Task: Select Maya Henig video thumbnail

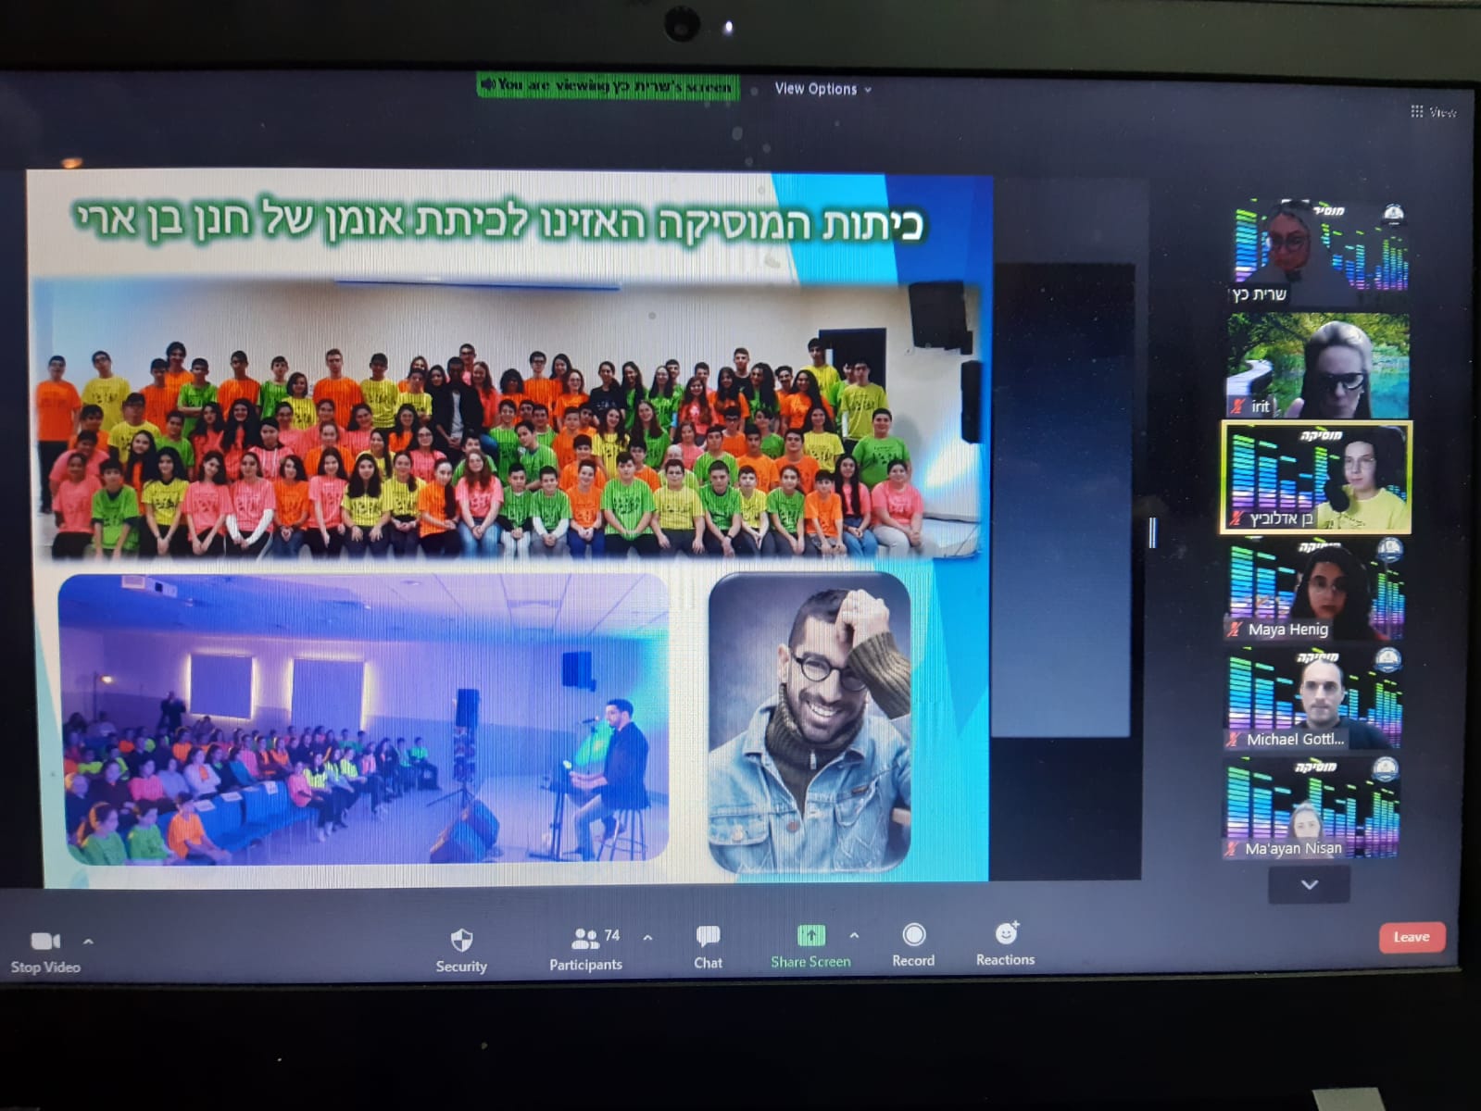Action: pyautogui.click(x=1315, y=591)
